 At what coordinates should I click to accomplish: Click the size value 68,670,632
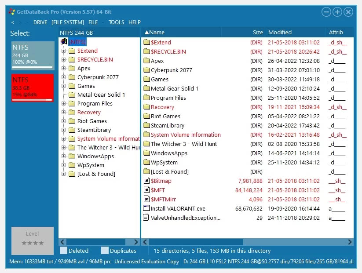point(249,209)
